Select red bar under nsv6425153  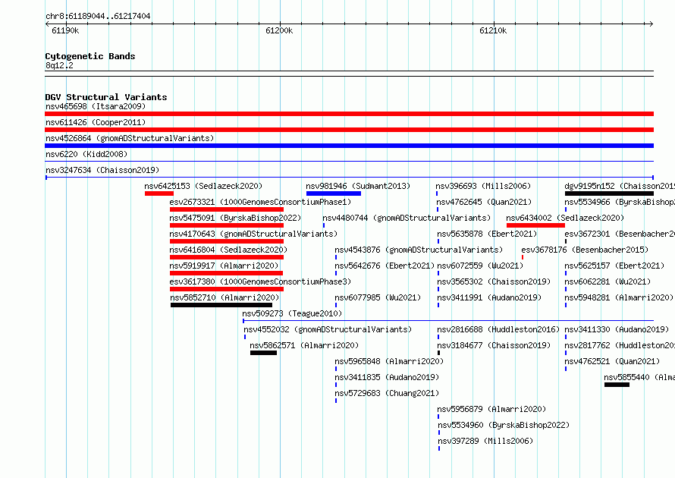(159, 193)
